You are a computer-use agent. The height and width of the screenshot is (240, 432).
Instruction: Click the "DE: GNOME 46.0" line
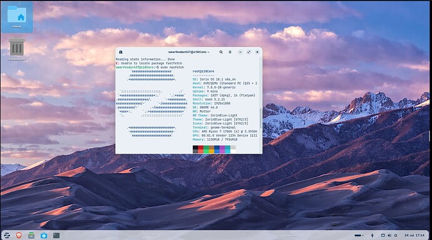[205, 107]
